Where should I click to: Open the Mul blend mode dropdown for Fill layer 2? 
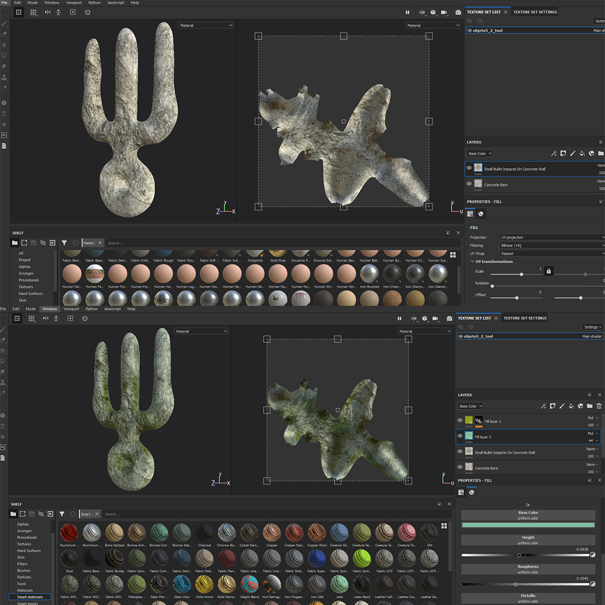(x=593, y=433)
